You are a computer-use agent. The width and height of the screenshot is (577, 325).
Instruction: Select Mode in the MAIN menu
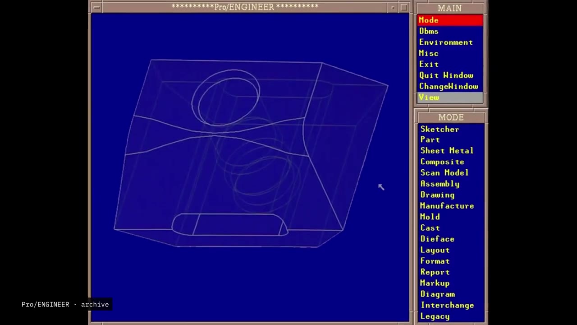[x=450, y=20]
